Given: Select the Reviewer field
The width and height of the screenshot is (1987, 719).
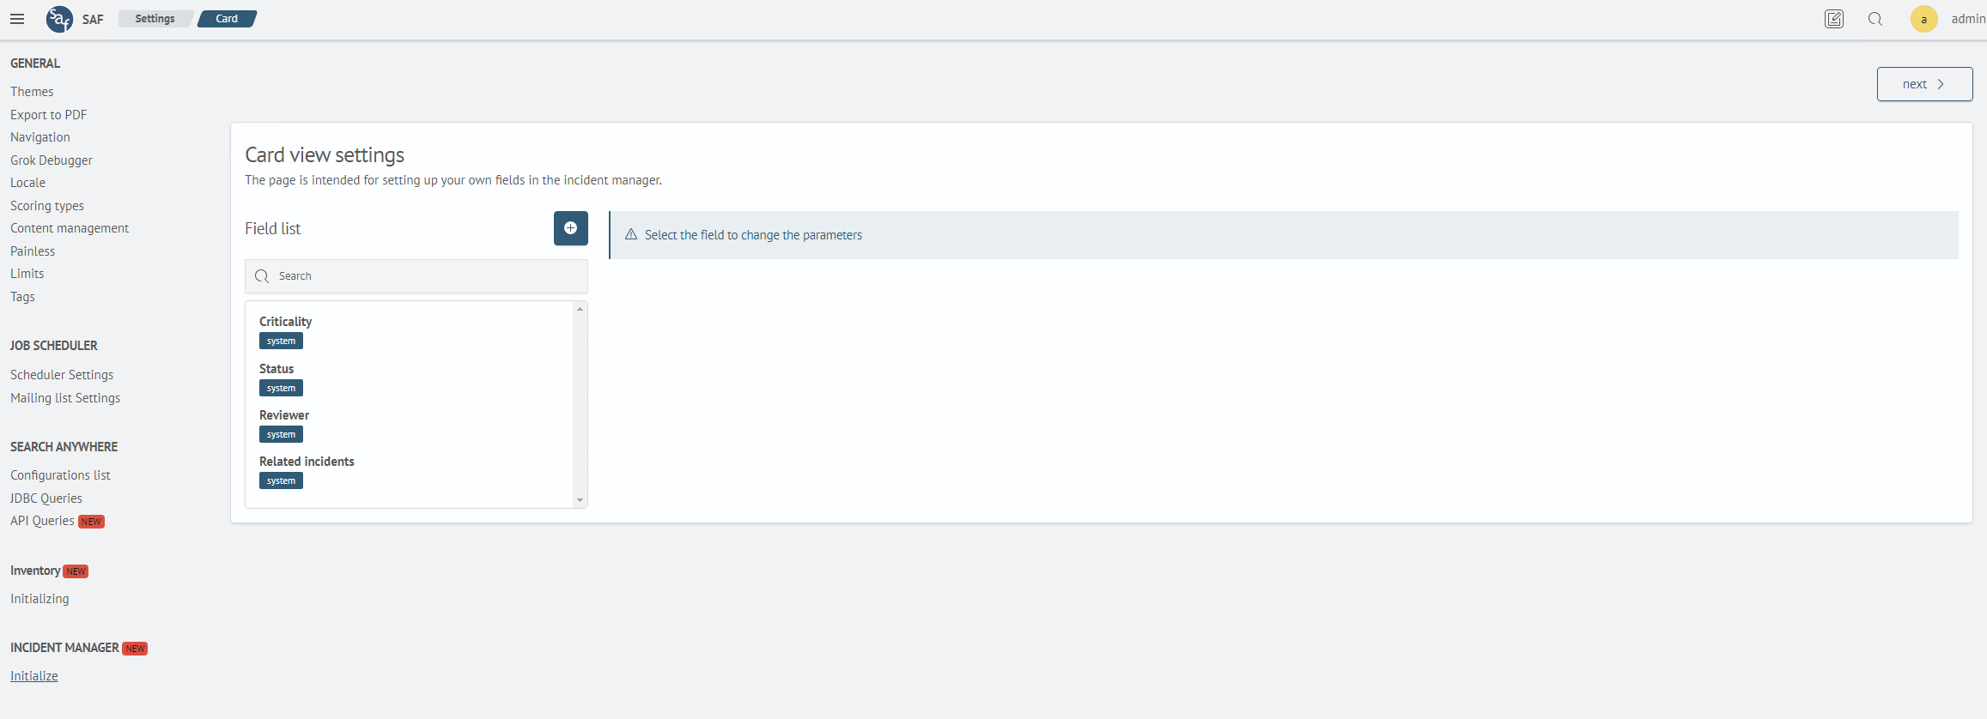Looking at the screenshot, I should click(x=284, y=415).
